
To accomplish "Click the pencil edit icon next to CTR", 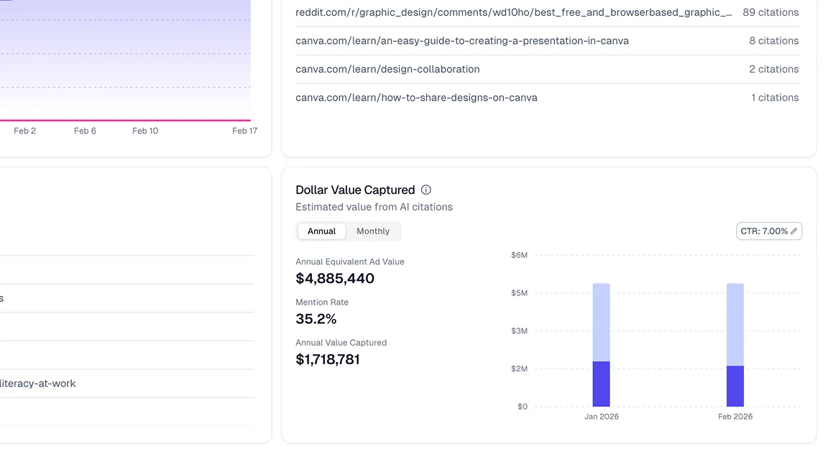I will tap(794, 231).
